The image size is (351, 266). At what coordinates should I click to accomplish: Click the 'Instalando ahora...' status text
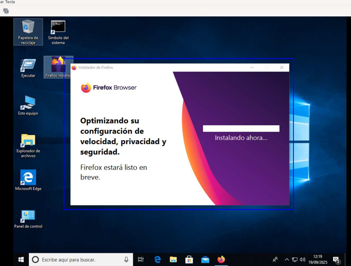241,138
